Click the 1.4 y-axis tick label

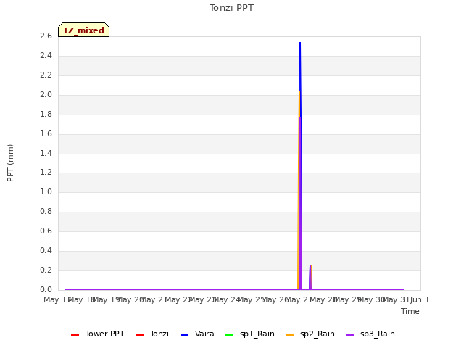click(x=46, y=153)
